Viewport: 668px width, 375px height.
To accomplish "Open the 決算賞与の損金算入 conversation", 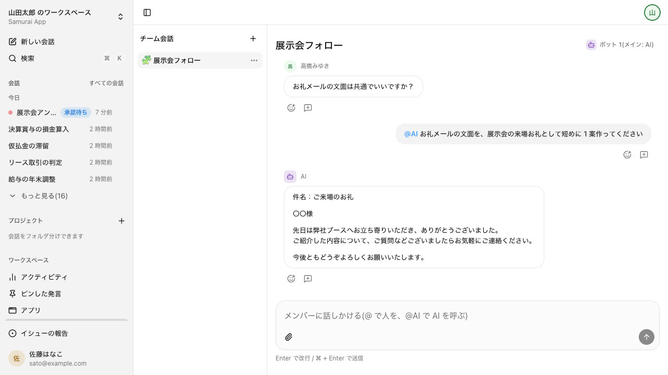I will 66,129.
